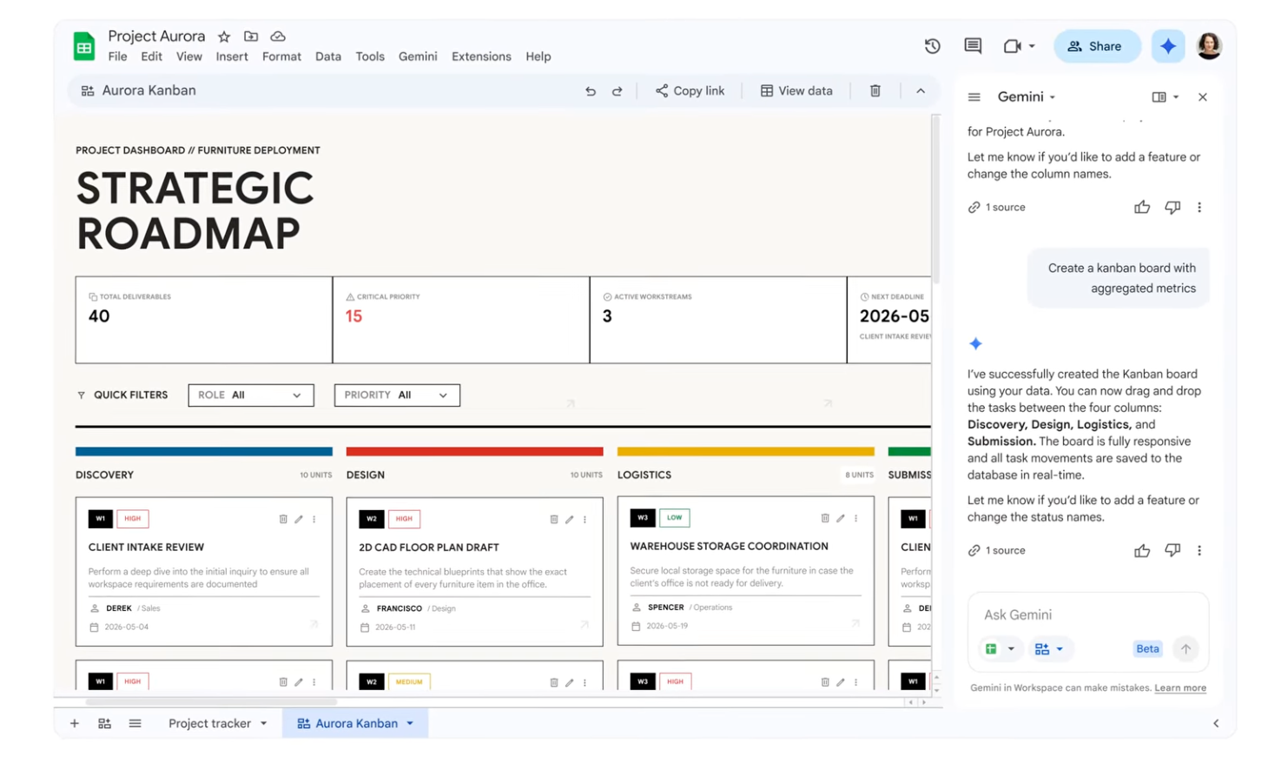This screenshot has width=1281, height=770.
Task: Open Client Intake Review card options
Action: point(314,519)
